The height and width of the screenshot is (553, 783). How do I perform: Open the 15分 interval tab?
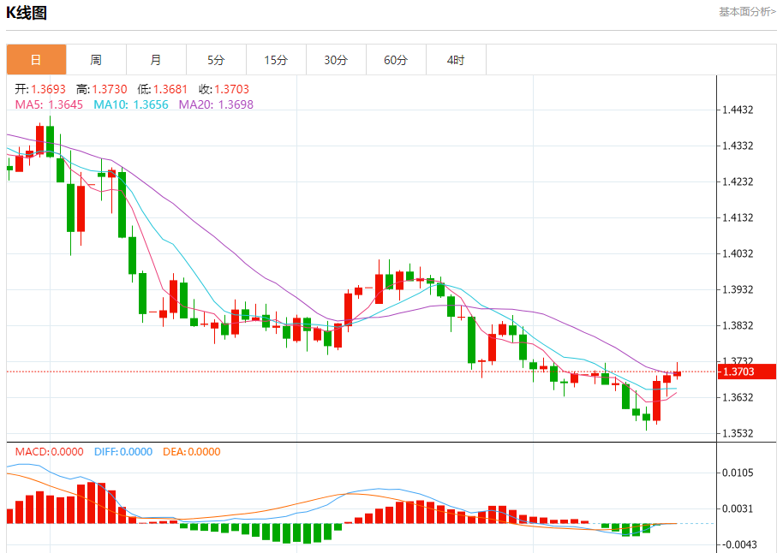[x=276, y=60]
